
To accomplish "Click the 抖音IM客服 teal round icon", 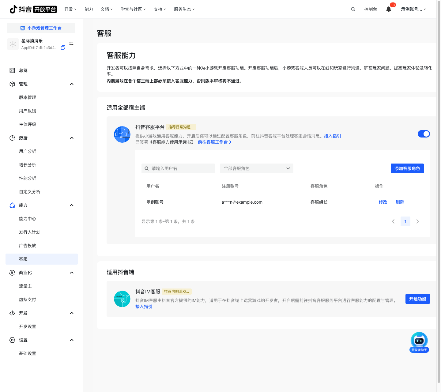I will click(122, 299).
